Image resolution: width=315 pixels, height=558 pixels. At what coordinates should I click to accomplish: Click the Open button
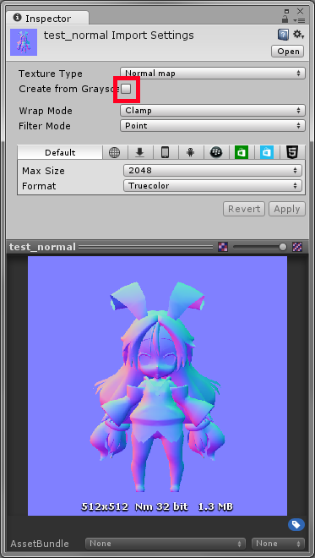click(x=288, y=52)
